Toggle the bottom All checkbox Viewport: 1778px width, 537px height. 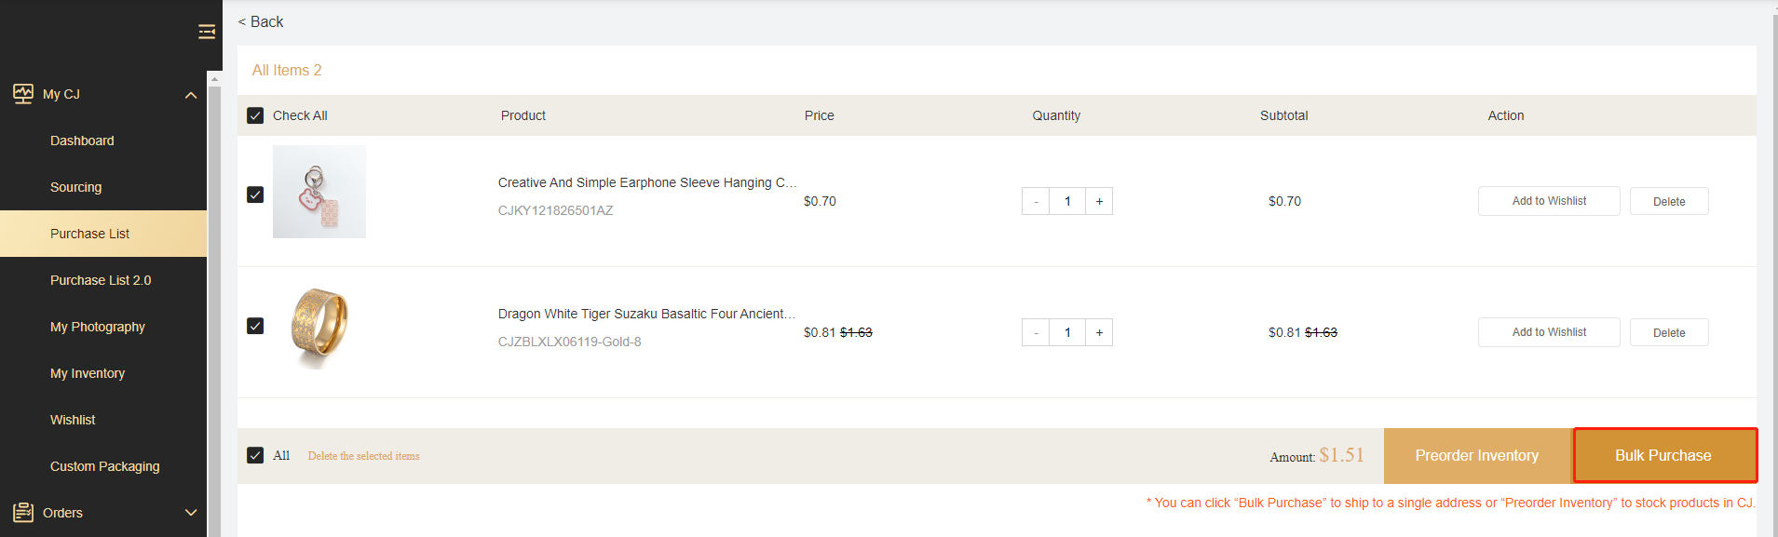coord(255,455)
